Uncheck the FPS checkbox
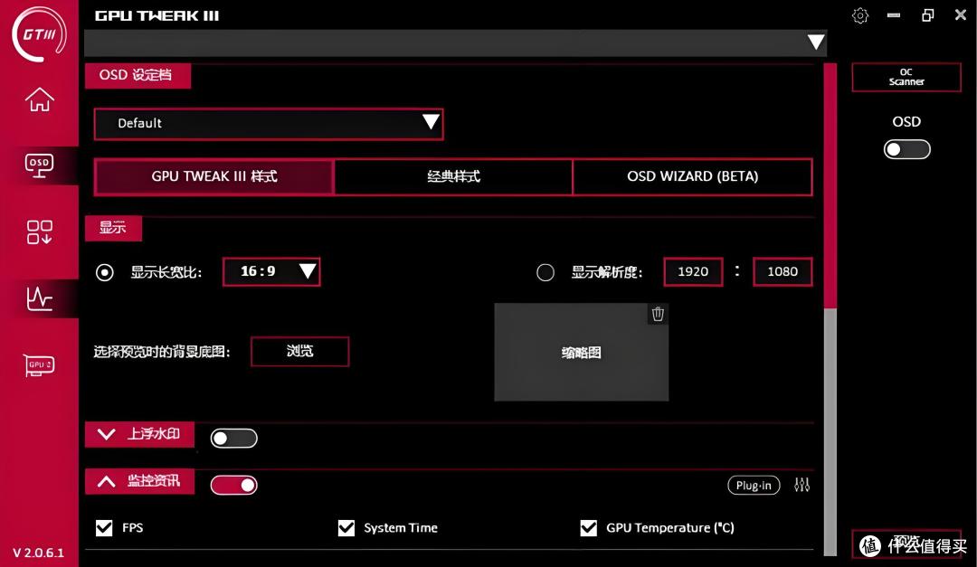 [104, 528]
